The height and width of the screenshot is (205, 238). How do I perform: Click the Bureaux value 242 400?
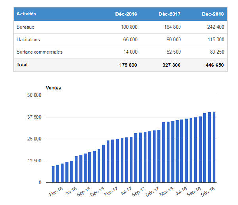(216, 27)
